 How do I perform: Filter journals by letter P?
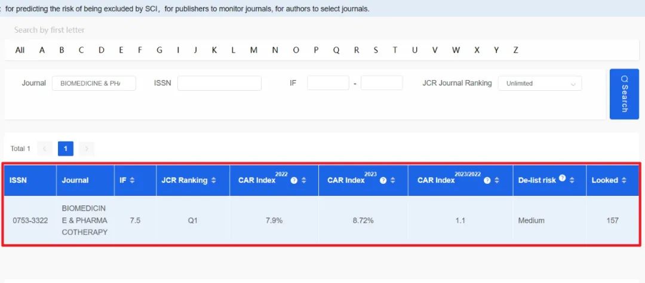click(316, 50)
